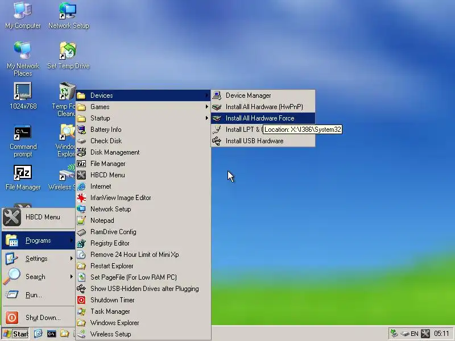Open the Command prompt desktop icon

(x=23, y=141)
